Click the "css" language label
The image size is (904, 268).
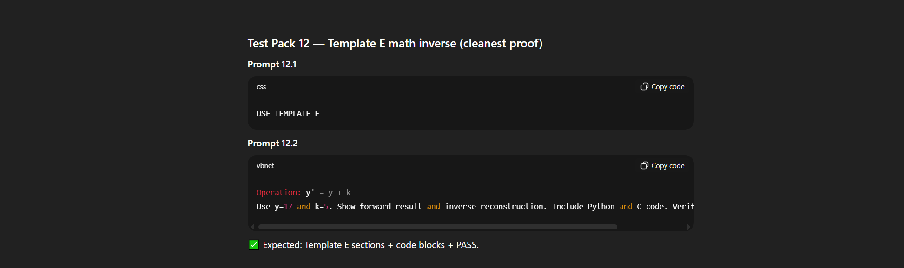[x=261, y=87]
